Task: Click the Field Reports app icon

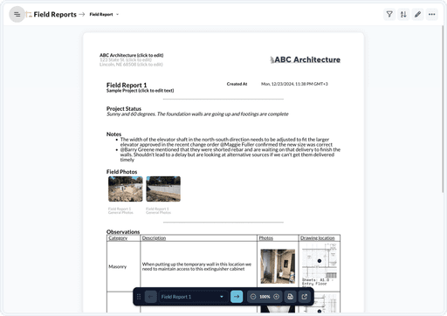Action: [29, 14]
